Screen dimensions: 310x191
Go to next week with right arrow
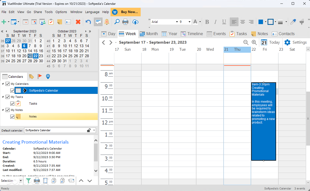[111, 42]
